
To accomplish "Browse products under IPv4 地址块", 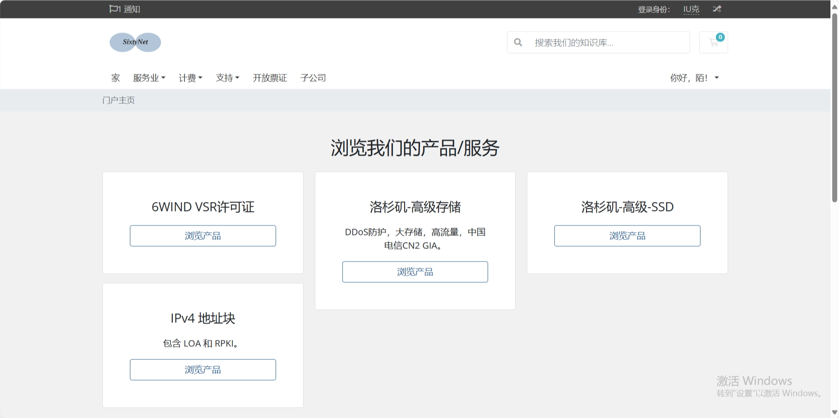I will [x=203, y=369].
